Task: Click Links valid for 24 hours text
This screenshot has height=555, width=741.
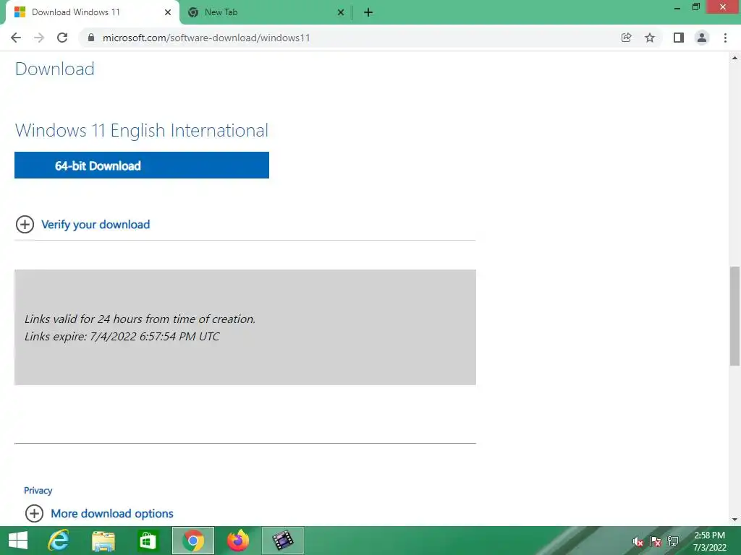Action: click(140, 319)
